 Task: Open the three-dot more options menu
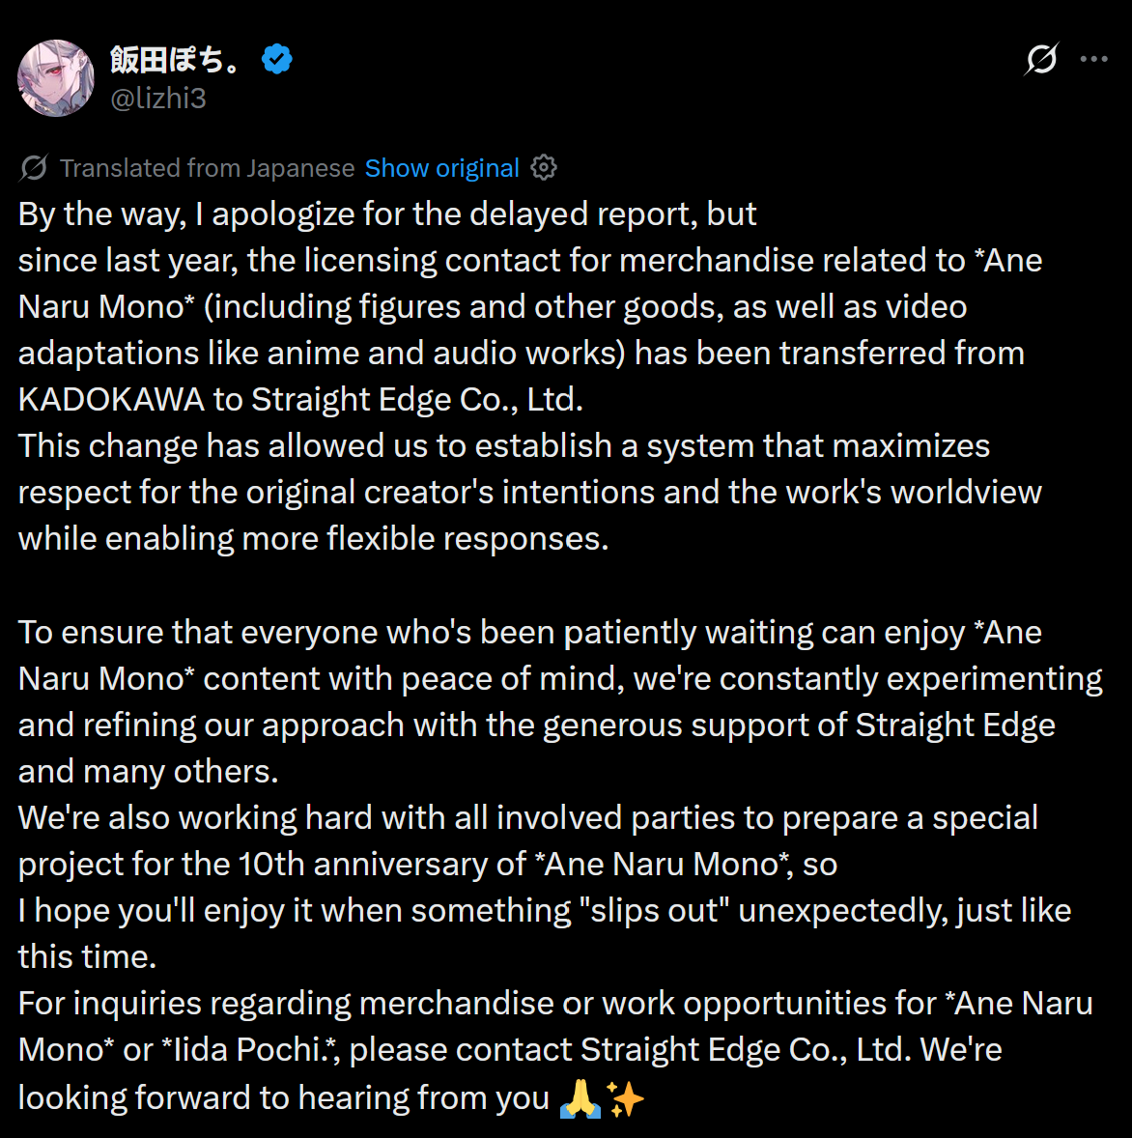click(1093, 60)
